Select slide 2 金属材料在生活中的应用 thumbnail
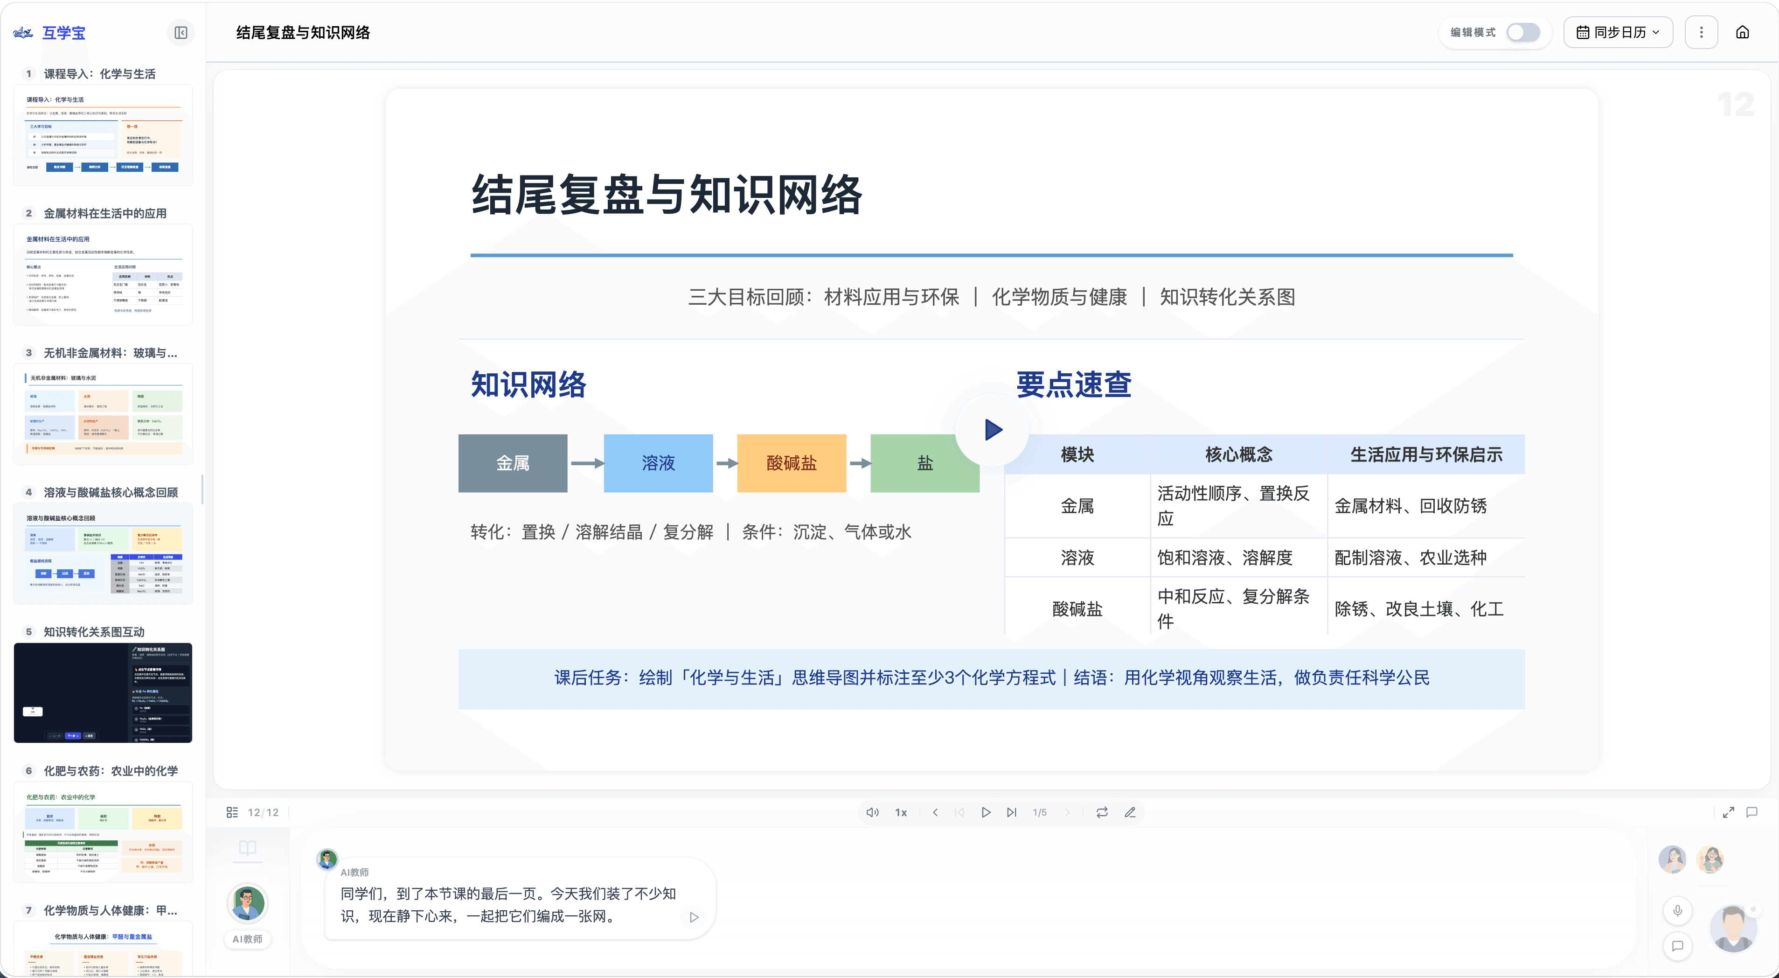Image resolution: width=1779 pixels, height=978 pixels. pos(103,275)
